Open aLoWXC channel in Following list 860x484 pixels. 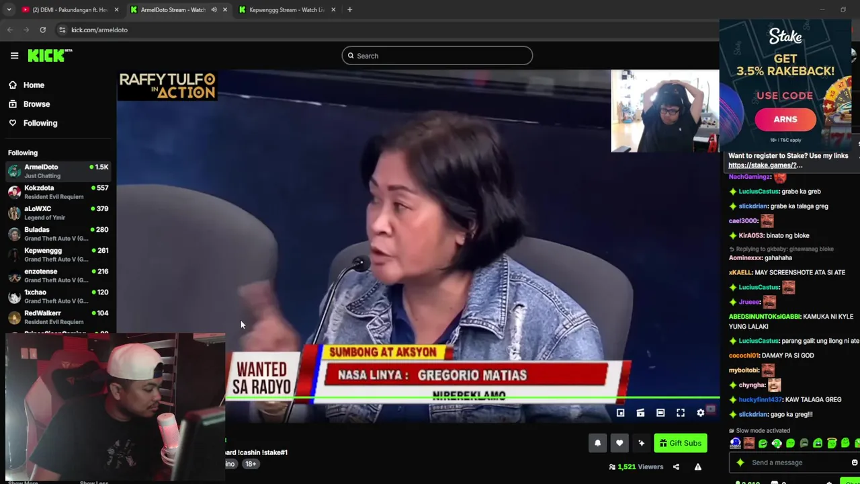pos(58,212)
